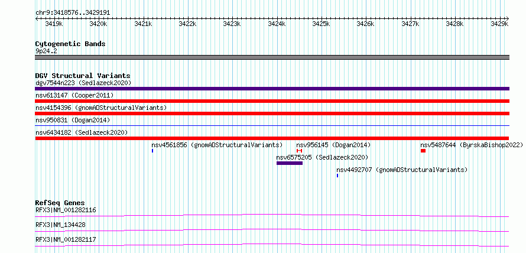
Task: Click the left arrowhead of the ruler
Action: click(x=37, y=18)
